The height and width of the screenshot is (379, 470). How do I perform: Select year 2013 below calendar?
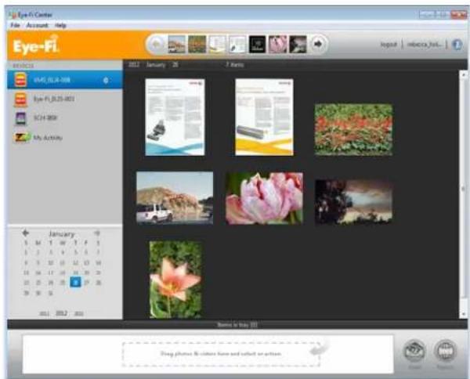(x=79, y=313)
